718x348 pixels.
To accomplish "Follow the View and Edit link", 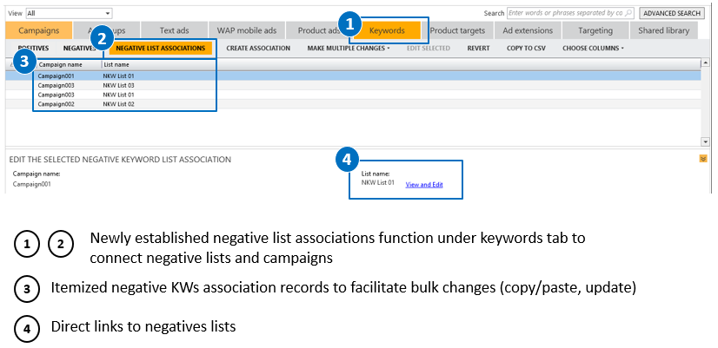I will (x=424, y=184).
